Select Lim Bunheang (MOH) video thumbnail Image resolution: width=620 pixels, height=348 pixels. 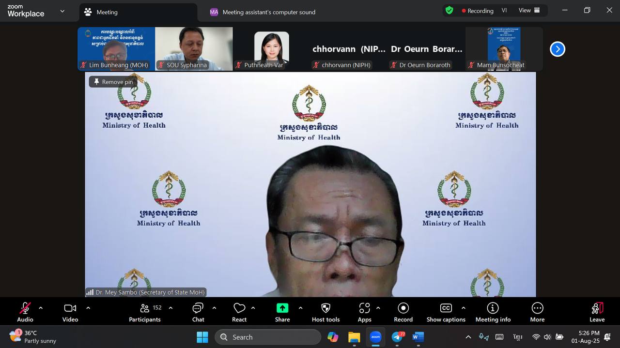point(116,49)
